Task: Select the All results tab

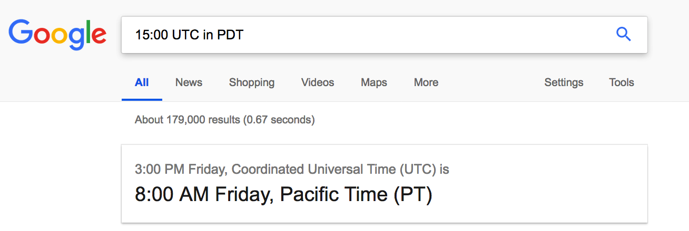Action: click(142, 82)
